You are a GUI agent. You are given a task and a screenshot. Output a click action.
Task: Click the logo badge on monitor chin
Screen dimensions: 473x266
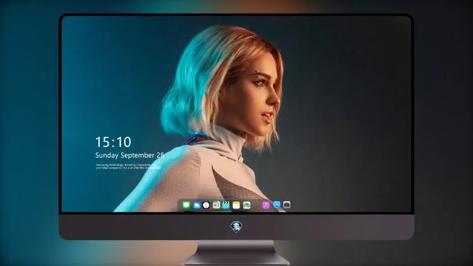[237, 226]
